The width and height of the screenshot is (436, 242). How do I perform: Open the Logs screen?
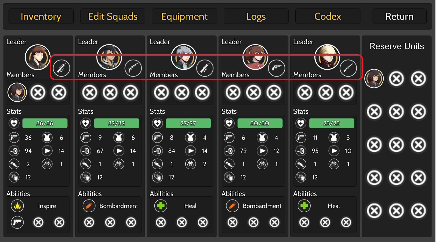(256, 17)
